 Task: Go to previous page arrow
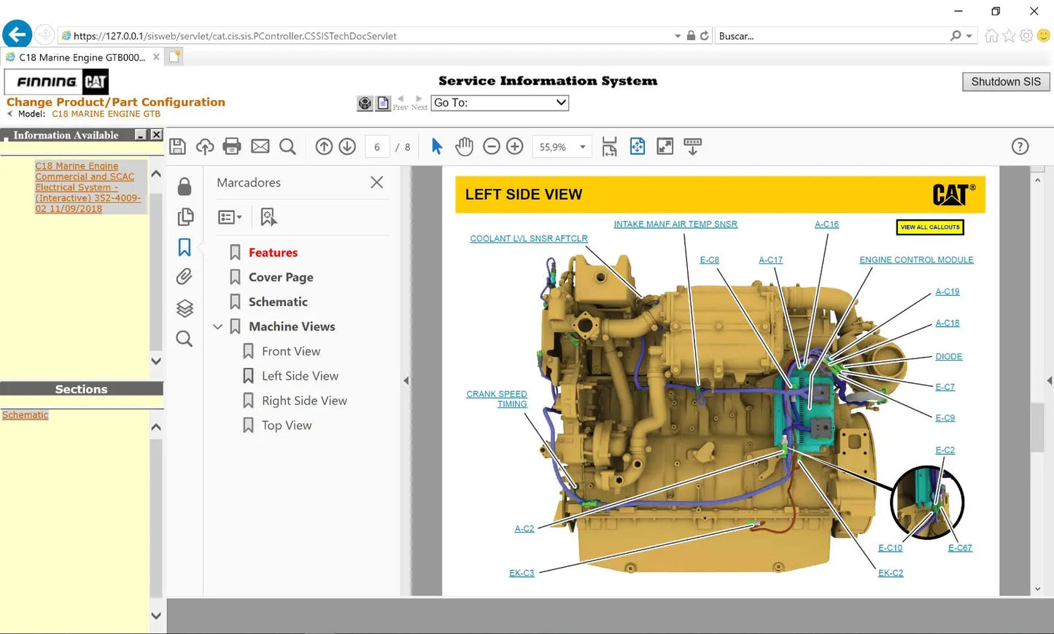pos(324,146)
